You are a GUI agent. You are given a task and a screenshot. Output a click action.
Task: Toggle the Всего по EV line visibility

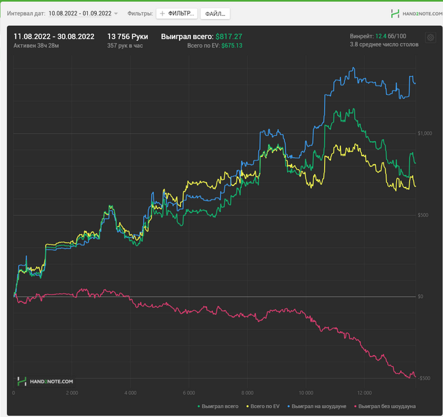265,406
